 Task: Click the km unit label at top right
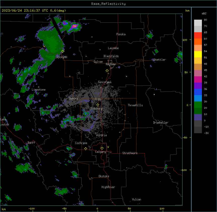point(188,11)
